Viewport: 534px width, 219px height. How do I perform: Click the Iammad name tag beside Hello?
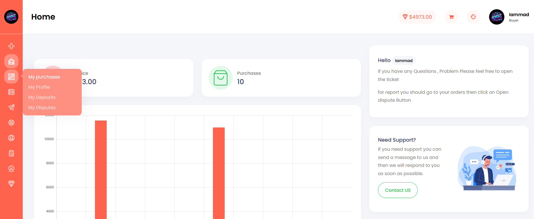(404, 61)
